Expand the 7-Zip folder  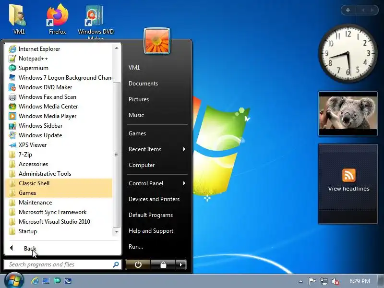click(59, 155)
